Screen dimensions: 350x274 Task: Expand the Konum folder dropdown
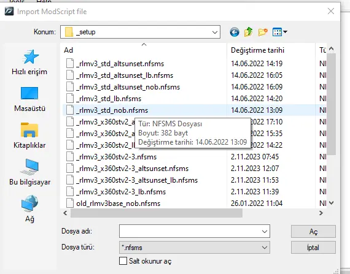coord(214,32)
